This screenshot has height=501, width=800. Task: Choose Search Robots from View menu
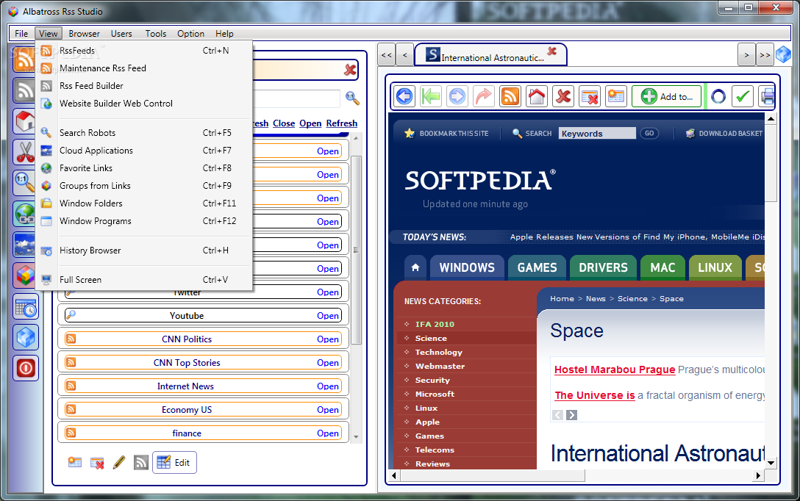(x=144, y=133)
